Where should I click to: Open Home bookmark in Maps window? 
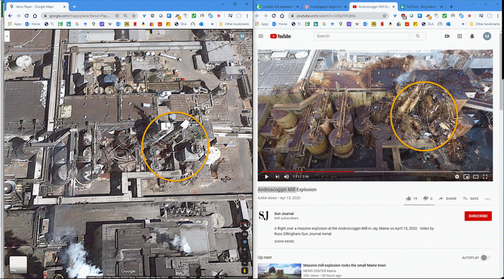pyautogui.click(x=33, y=24)
